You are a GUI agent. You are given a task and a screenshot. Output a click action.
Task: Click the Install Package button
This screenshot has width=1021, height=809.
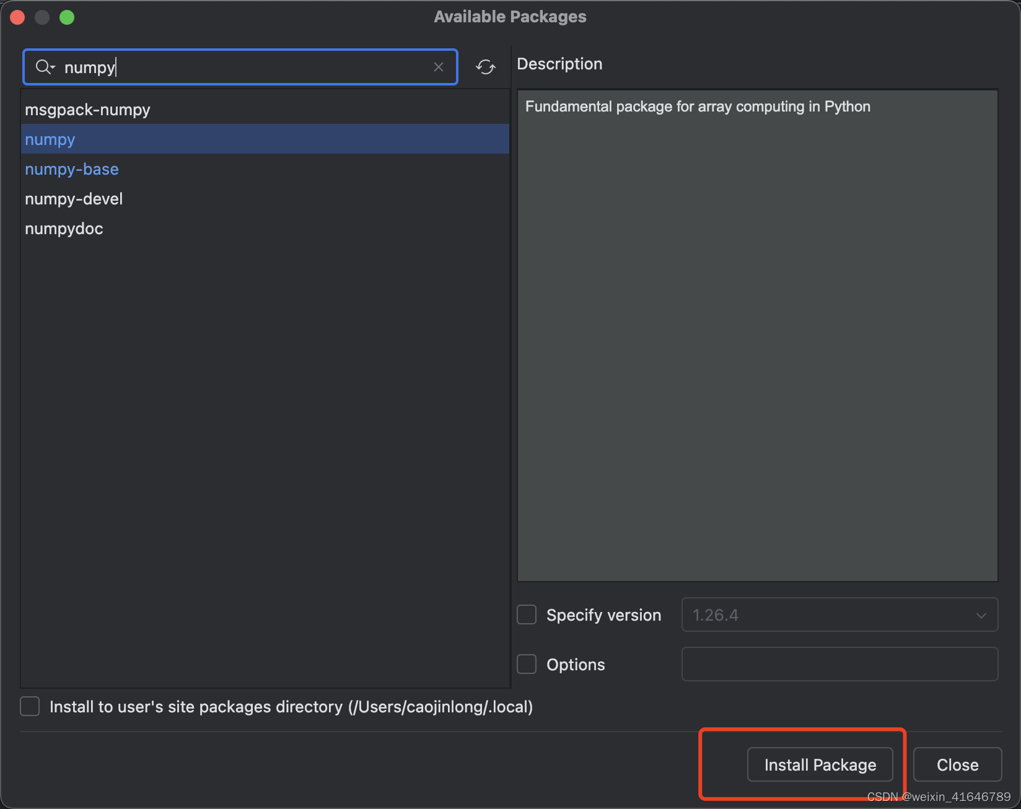tap(820, 764)
